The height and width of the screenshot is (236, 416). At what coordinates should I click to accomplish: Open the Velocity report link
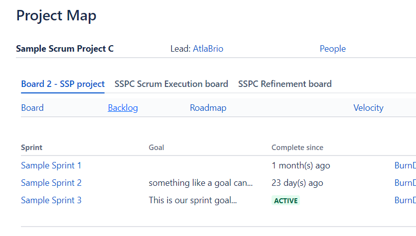(368, 108)
